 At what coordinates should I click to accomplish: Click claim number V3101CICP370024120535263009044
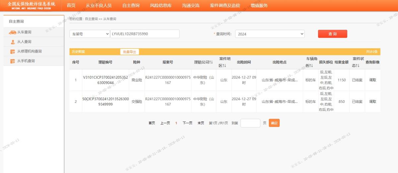105,80
